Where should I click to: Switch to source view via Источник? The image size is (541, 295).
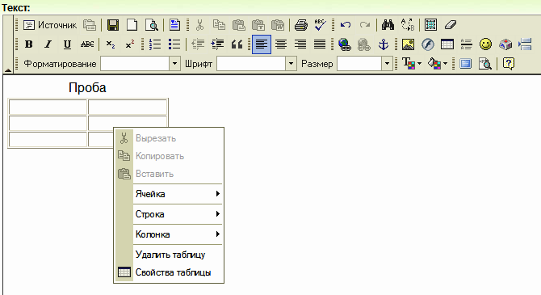pos(50,25)
